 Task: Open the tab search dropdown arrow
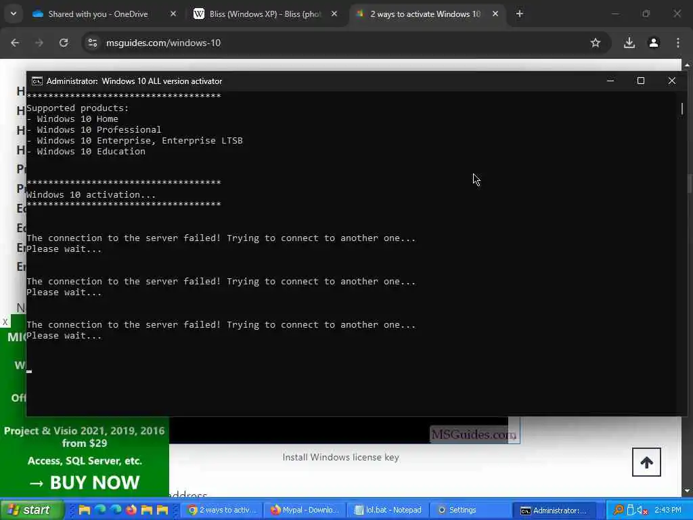[14, 14]
